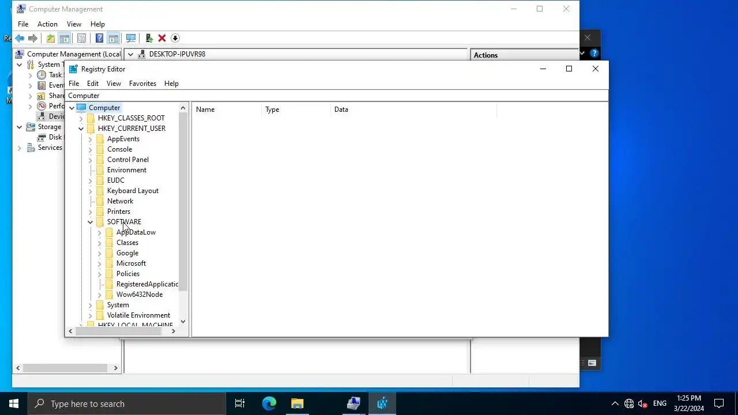The width and height of the screenshot is (738, 415).
Task: Expand the Microsoft registry key
Action: point(99,263)
